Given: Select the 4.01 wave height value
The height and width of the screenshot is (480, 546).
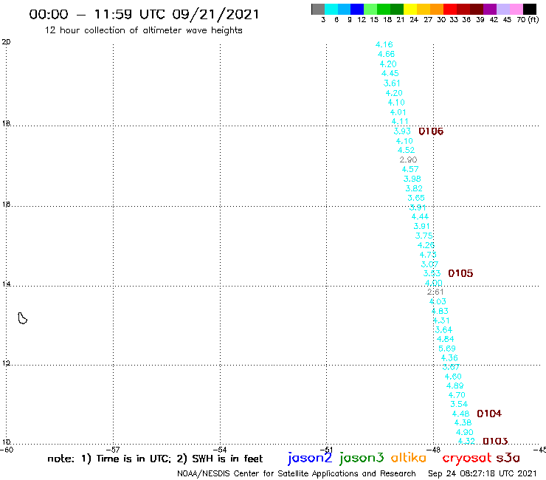Looking at the screenshot, I should (398, 112).
